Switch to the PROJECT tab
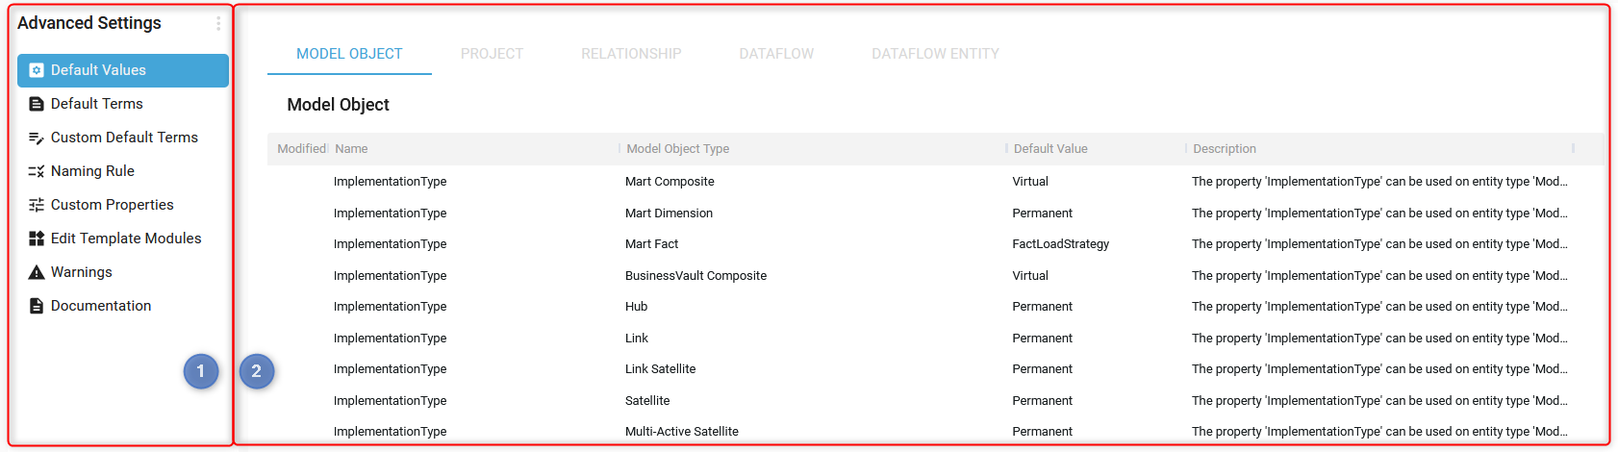 click(492, 54)
